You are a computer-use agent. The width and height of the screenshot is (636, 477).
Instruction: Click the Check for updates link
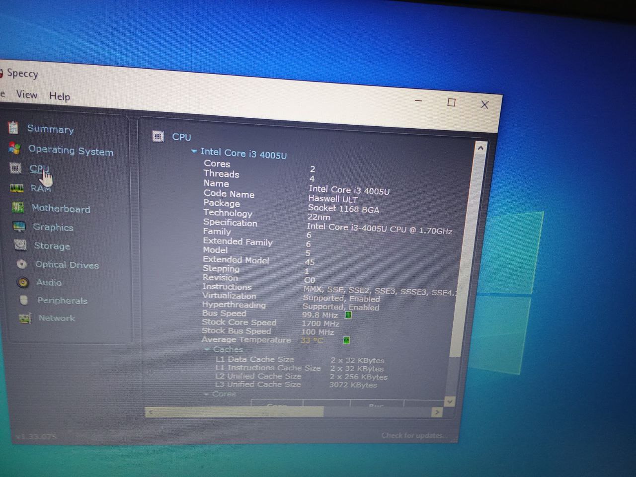coord(413,436)
